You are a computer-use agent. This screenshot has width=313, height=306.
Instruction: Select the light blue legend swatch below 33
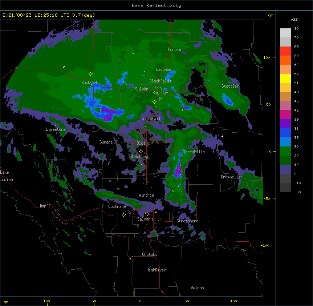(x=285, y=142)
